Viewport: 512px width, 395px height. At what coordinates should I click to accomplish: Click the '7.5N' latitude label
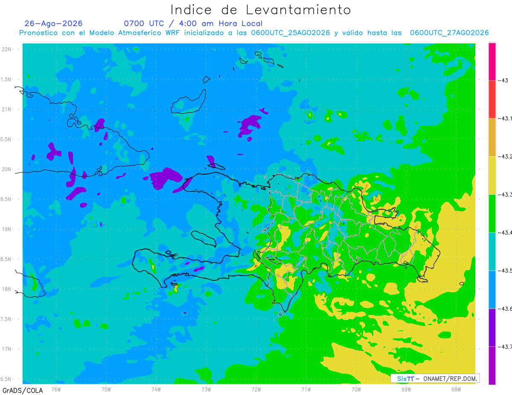[x=6, y=319]
